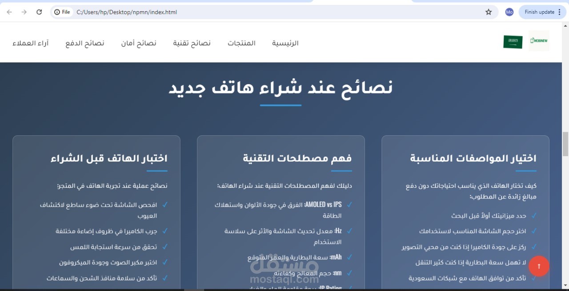Click checkmark beside لا تهمل سعة البطارية
The height and width of the screenshot is (291, 569).
[534, 262]
